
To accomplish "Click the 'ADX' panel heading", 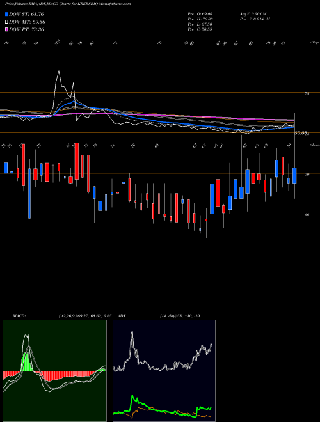I will (x=122, y=316).
